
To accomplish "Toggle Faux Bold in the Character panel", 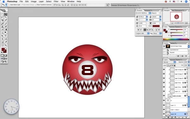I will point(138,30).
